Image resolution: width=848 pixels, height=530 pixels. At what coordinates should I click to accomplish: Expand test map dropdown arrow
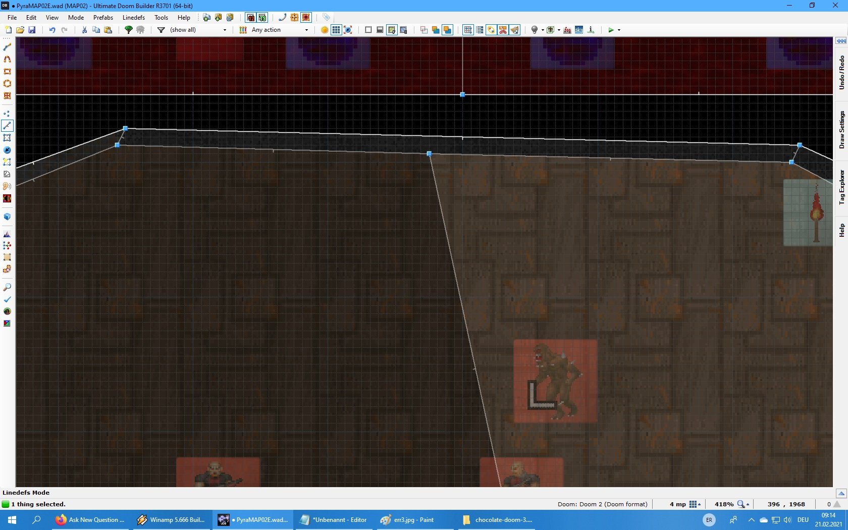point(619,30)
